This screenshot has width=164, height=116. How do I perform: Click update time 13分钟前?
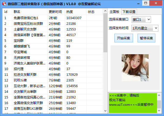56,92
